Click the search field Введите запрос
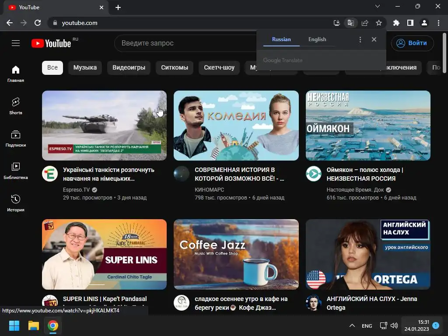 coord(185,43)
